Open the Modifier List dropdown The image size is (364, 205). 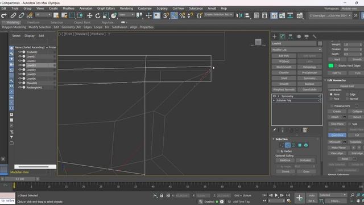pyautogui.click(x=297, y=50)
